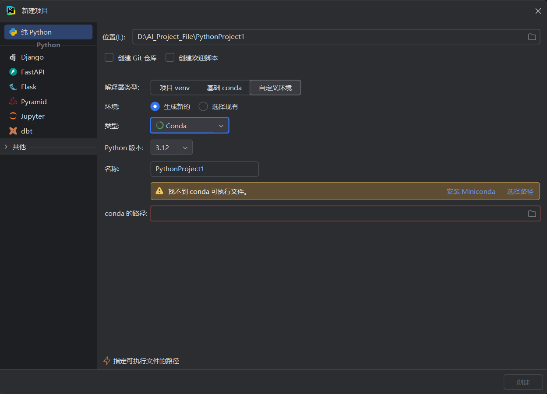The width and height of the screenshot is (547, 394).
Task: Click the warning icon in conda notice
Action: tap(159, 191)
